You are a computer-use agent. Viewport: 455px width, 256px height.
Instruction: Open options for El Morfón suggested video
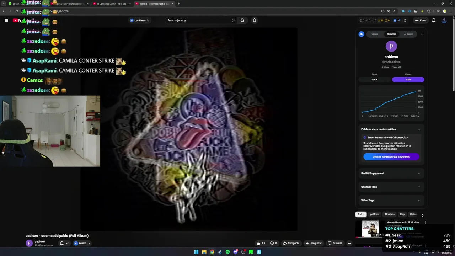425,223
